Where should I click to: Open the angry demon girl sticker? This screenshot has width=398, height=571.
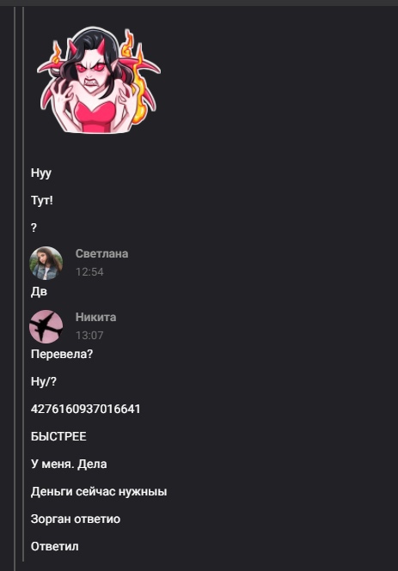pos(99,80)
